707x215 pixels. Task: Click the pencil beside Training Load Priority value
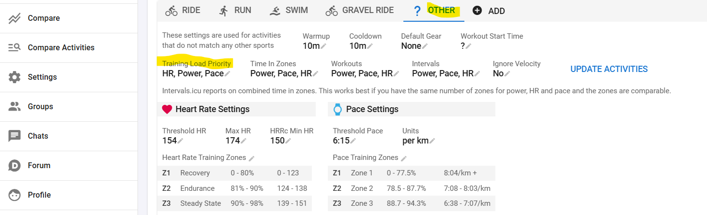coord(228,74)
